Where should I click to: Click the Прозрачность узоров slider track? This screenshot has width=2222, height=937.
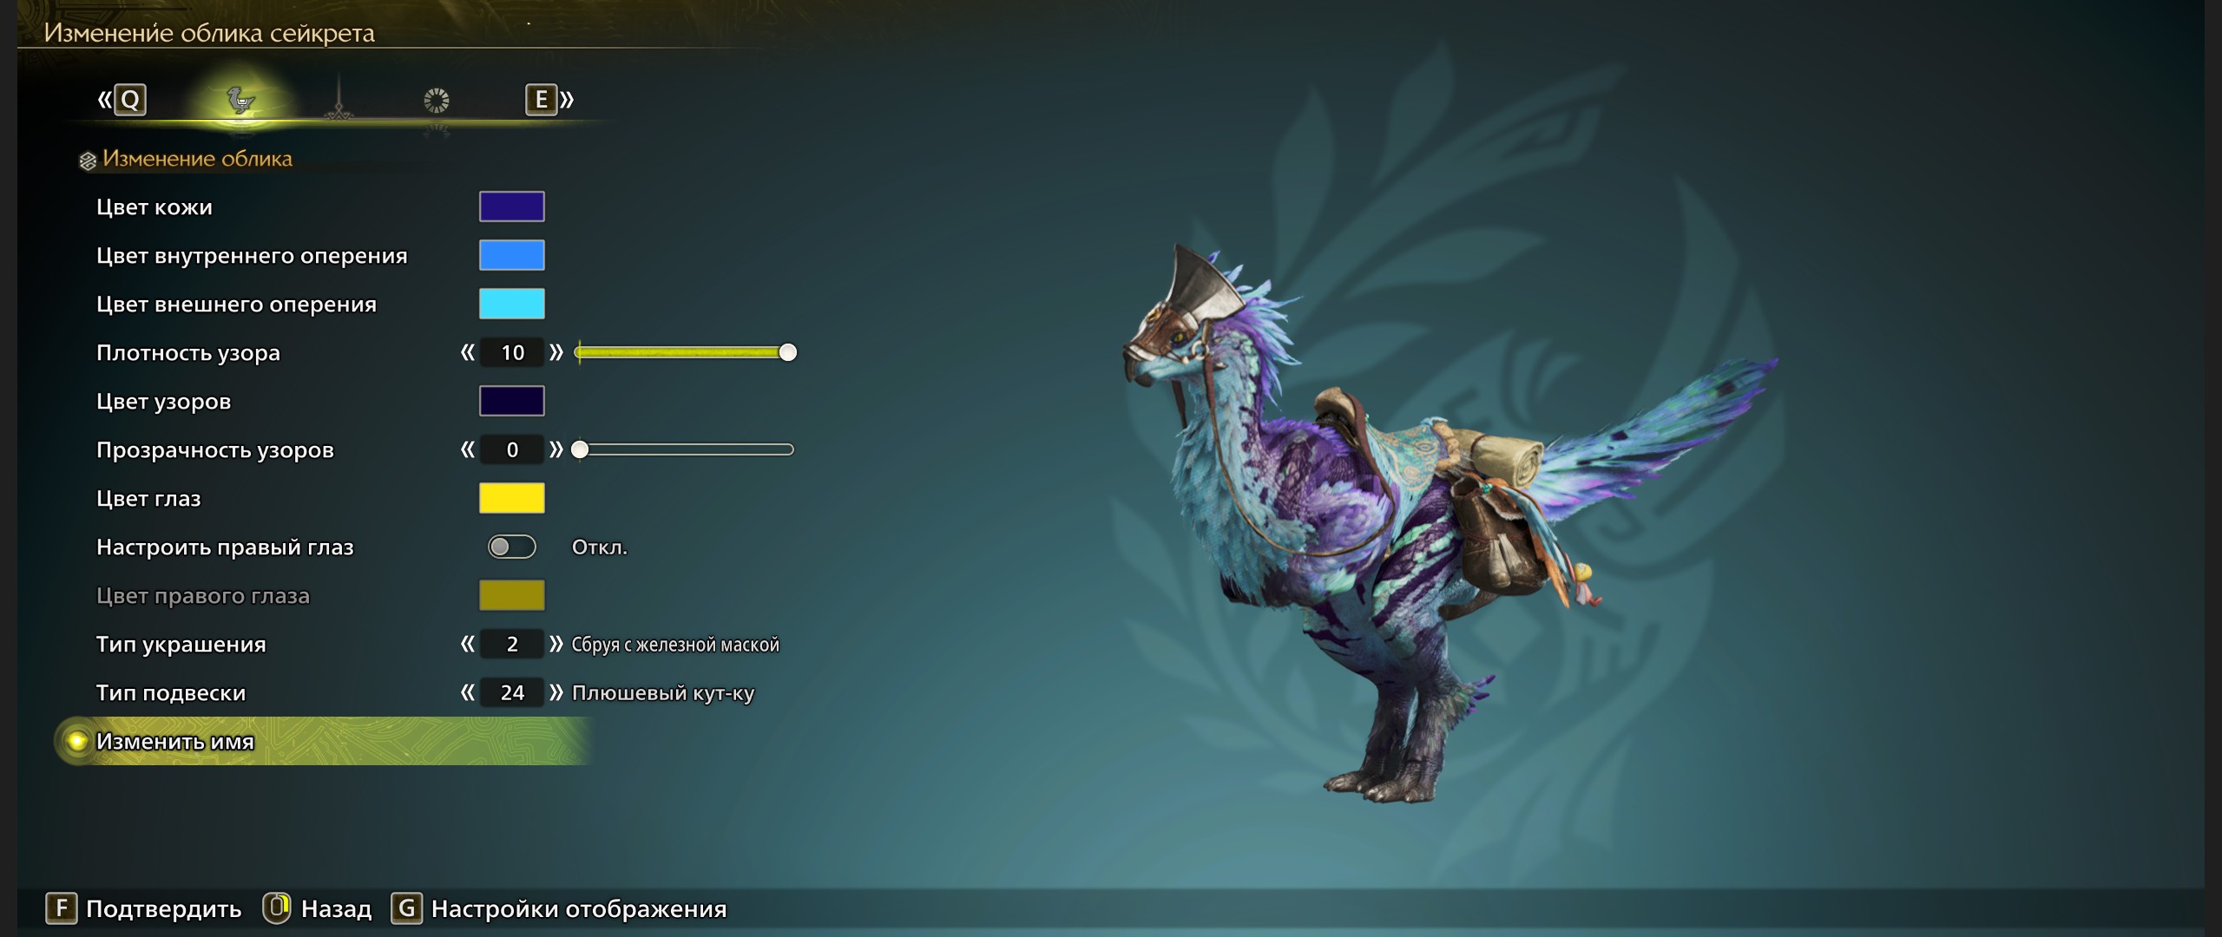coord(686,449)
